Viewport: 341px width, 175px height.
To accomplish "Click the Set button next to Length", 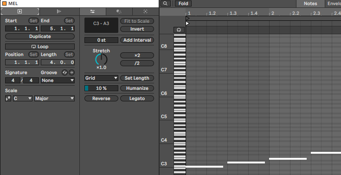I will [x=69, y=55].
